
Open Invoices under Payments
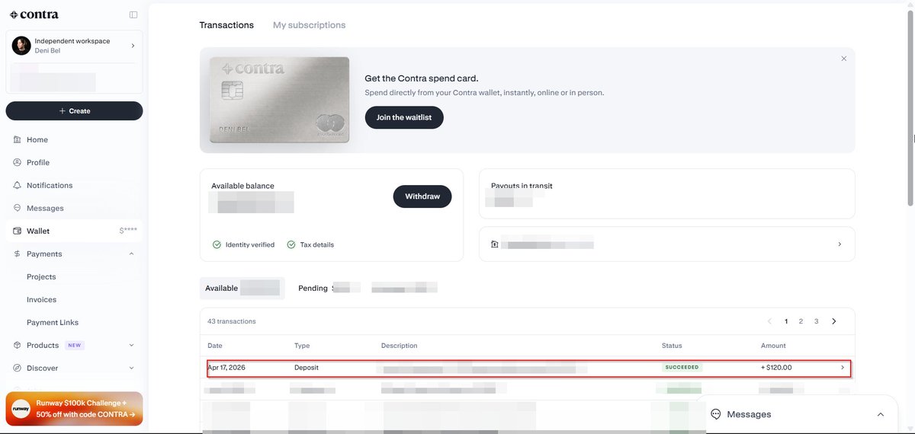click(41, 299)
